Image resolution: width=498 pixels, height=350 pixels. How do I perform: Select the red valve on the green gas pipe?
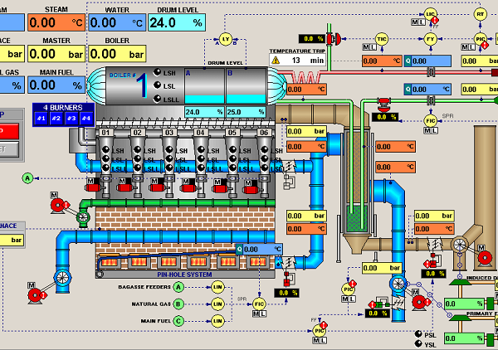(x=384, y=105)
